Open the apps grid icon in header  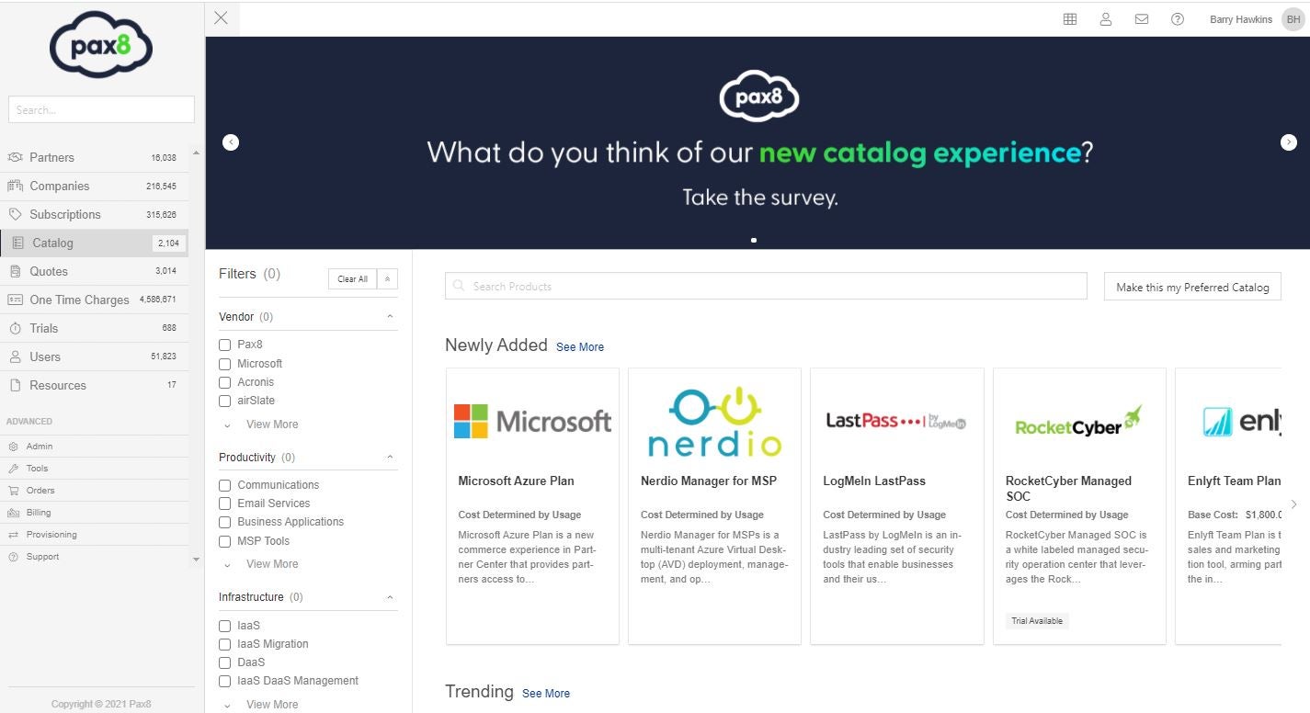(1070, 19)
